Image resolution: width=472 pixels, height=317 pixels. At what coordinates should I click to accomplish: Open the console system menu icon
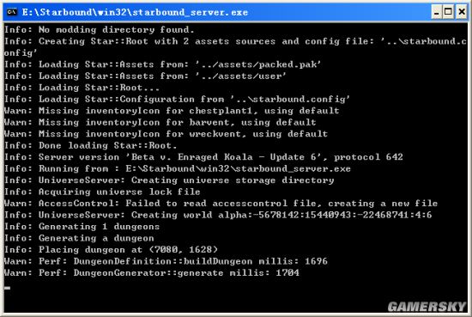click(x=12, y=12)
